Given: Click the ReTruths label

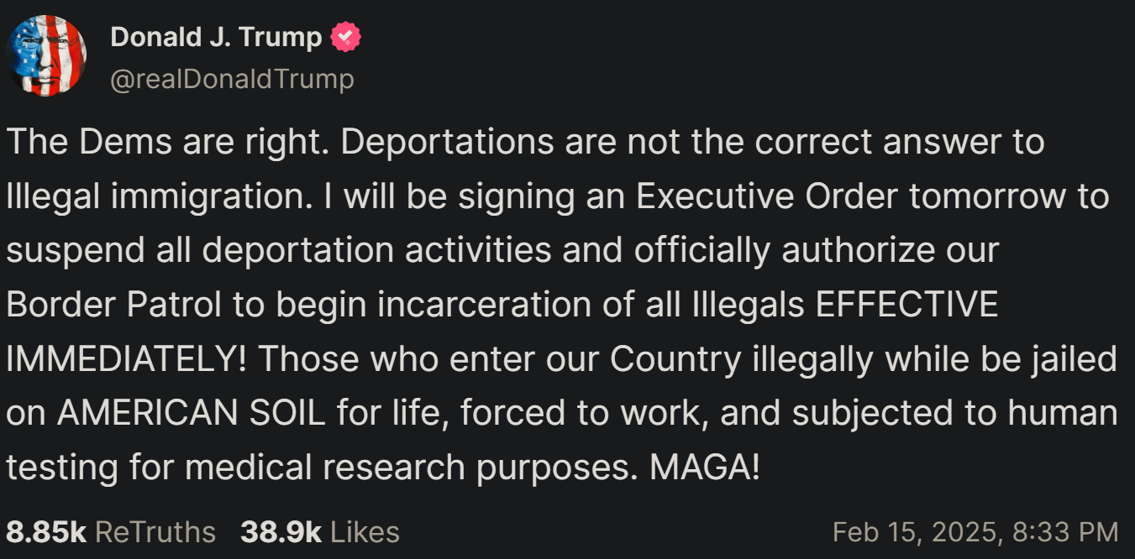Looking at the screenshot, I should click(155, 531).
